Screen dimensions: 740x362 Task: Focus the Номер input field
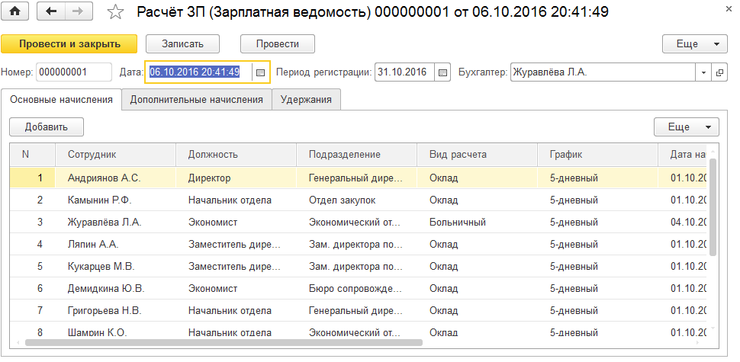[74, 72]
